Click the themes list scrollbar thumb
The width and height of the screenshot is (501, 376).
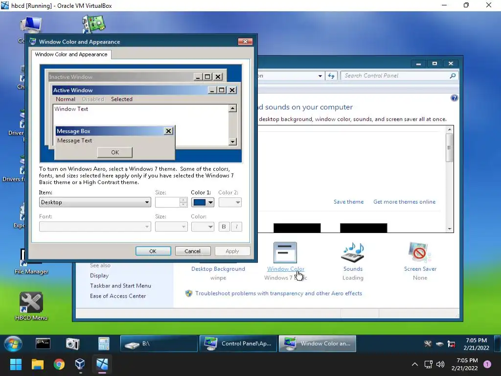(x=449, y=148)
